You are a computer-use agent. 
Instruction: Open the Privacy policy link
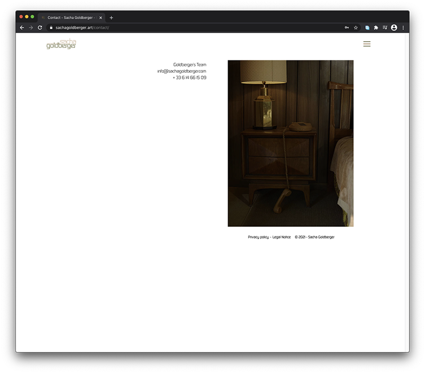tap(258, 237)
